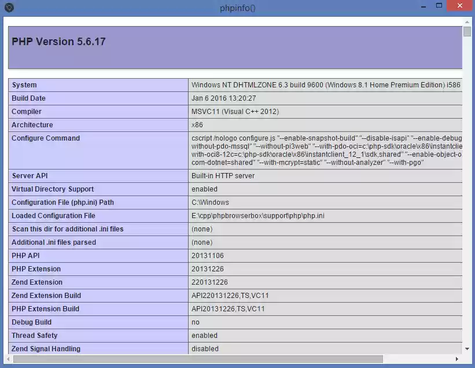Click the Zend Signal Handling label
This screenshot has height=368, width=475.
click(x=46, y=349)
